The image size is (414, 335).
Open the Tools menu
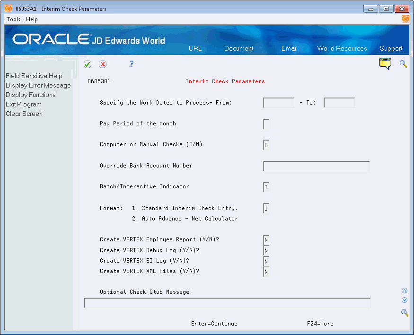point(13,19)
